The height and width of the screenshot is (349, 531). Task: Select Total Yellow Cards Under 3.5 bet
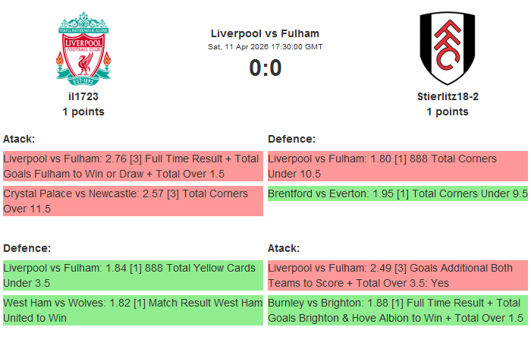click(x=132, y=275)
